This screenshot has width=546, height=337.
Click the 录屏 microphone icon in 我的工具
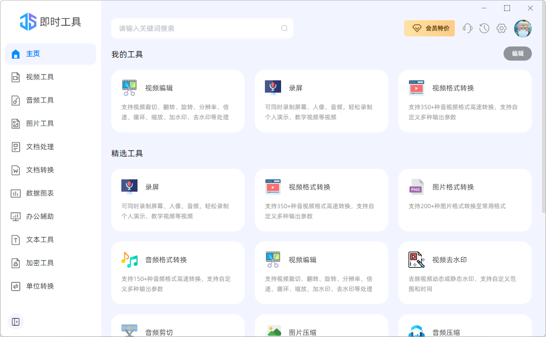(x=273, y=88)
